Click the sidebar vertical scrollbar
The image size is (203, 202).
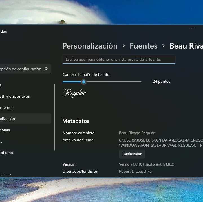click(x=54, y=117)
